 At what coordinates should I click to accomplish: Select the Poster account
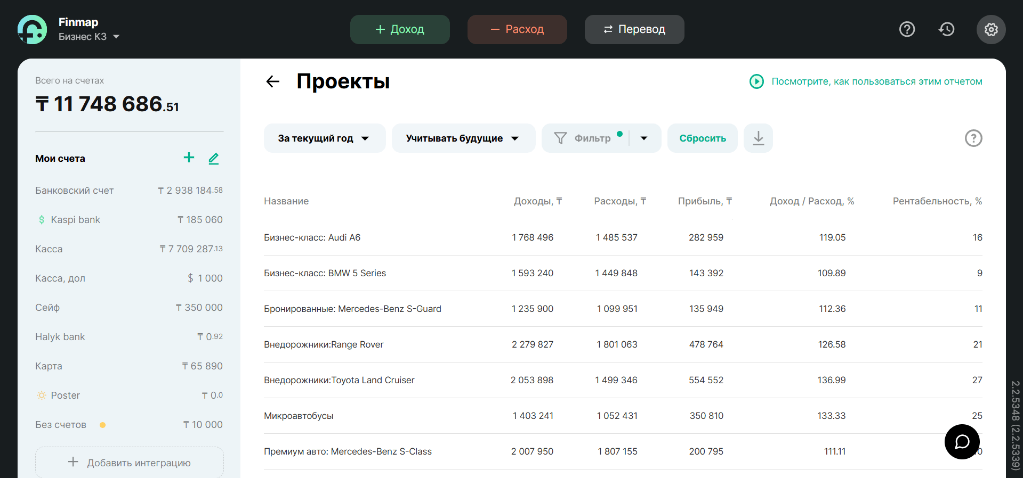coord(129,395)
